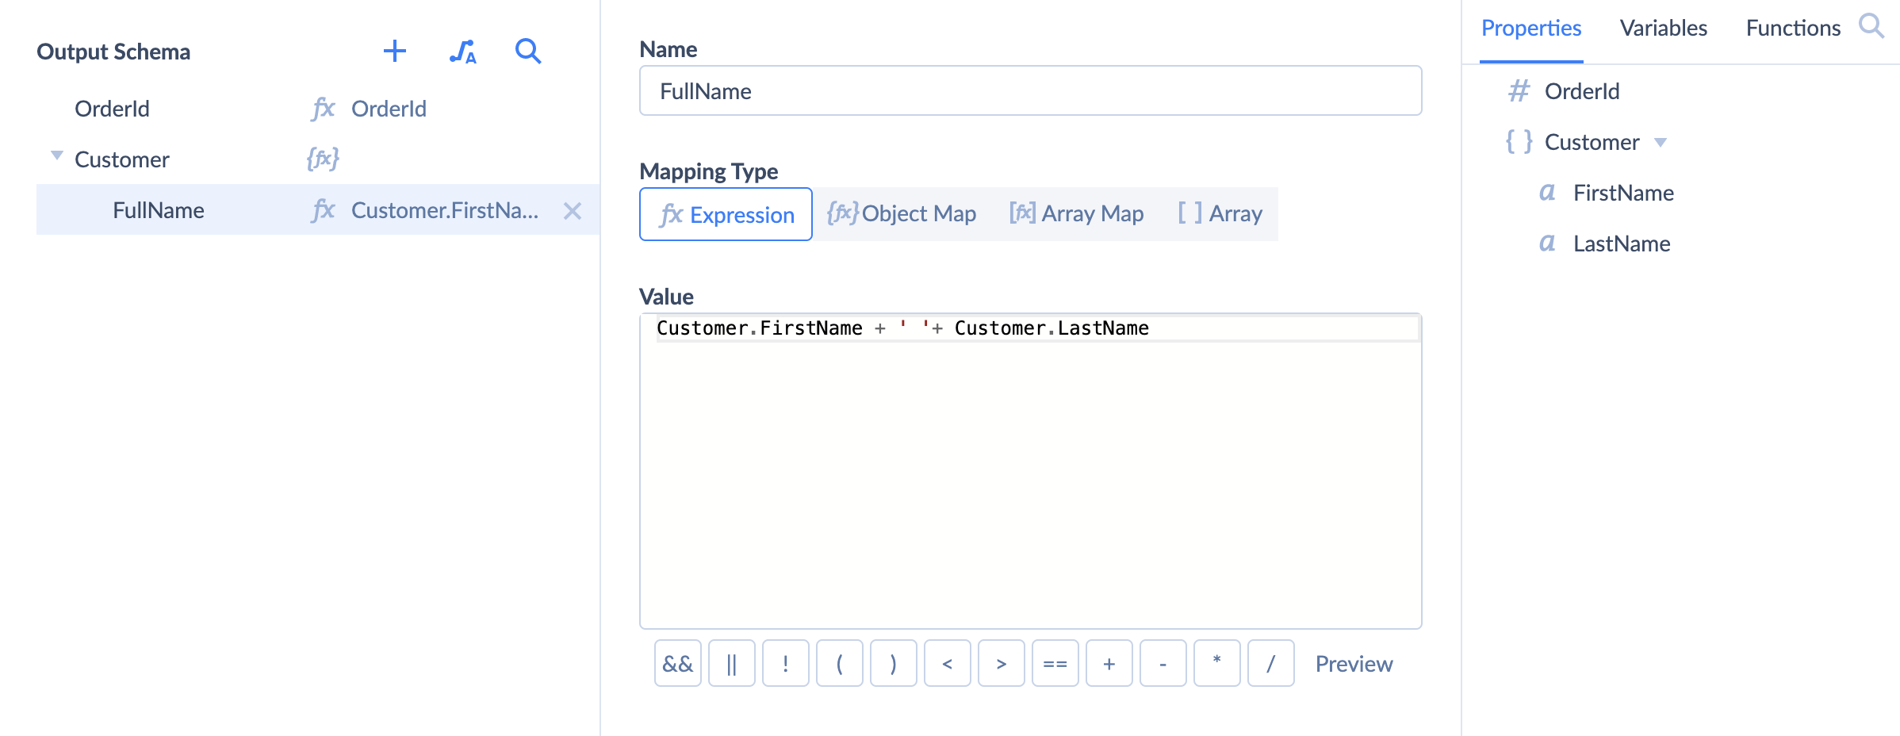Click the Name input field containing FullName
This screenshot has height=736, width=1900.
coord(1030,91)
